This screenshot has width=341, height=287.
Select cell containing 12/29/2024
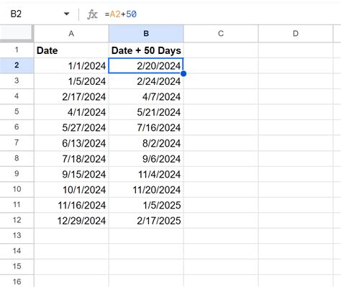click(x=71, y=221)
